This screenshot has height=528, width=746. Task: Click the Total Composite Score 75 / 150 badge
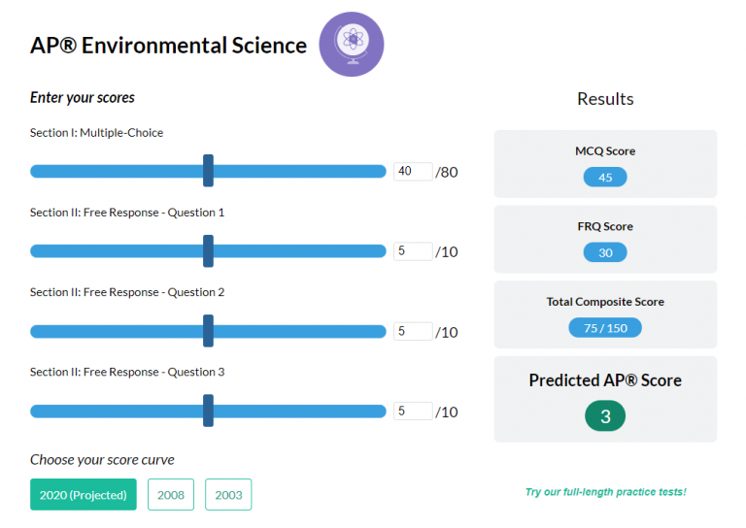tap(605, 328)
